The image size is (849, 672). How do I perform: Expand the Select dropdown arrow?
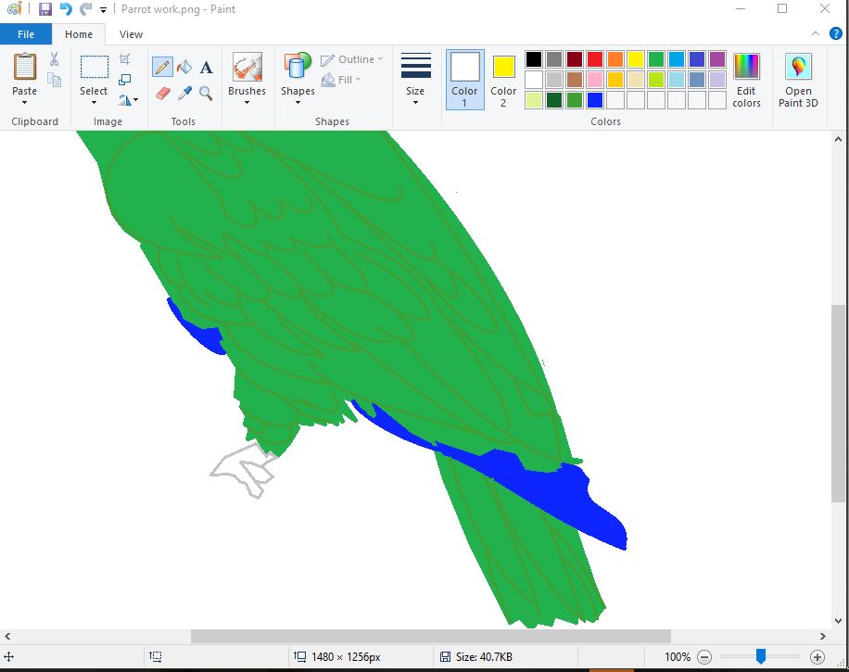tap(94, 102)
